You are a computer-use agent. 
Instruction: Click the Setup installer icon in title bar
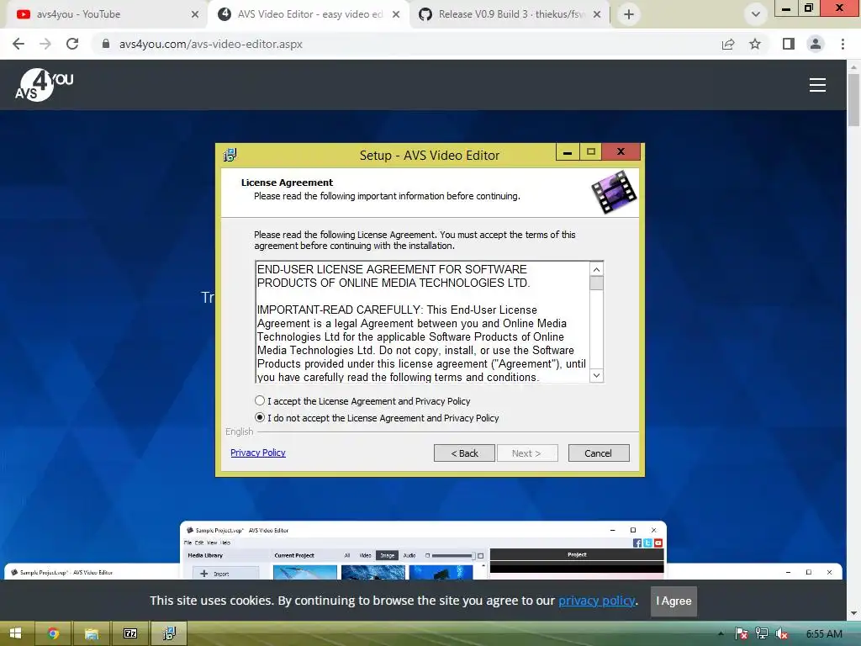click(x=230, y=155)
